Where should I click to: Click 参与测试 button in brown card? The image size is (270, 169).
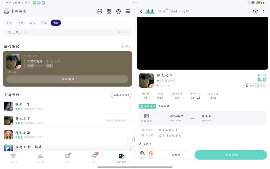click(67, 79)
